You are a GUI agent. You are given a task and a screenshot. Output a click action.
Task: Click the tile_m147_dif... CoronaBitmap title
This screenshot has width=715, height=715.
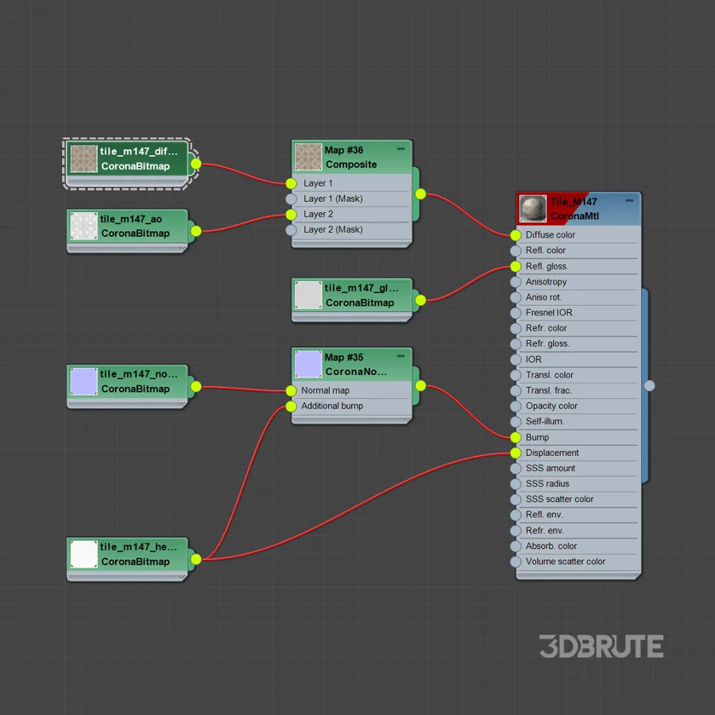pos(138,159)
